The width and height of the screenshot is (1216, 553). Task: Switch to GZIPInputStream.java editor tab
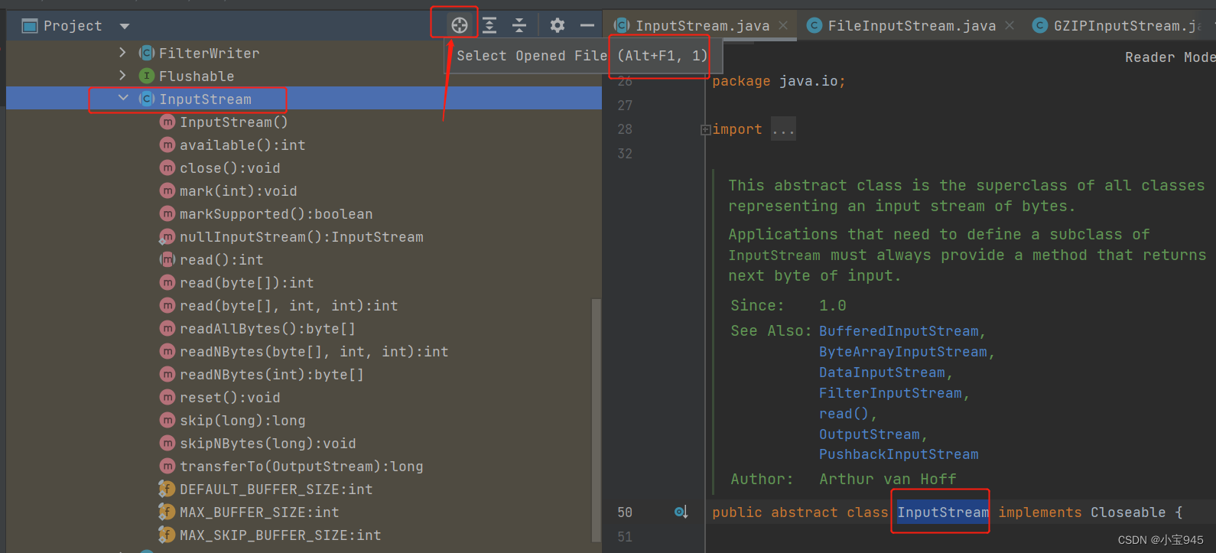click(x=1120, y=26)
